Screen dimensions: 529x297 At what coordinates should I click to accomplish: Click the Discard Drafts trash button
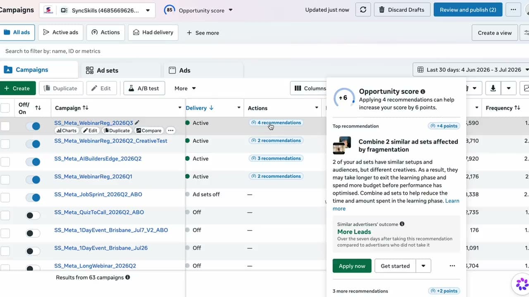click(402, 10)
